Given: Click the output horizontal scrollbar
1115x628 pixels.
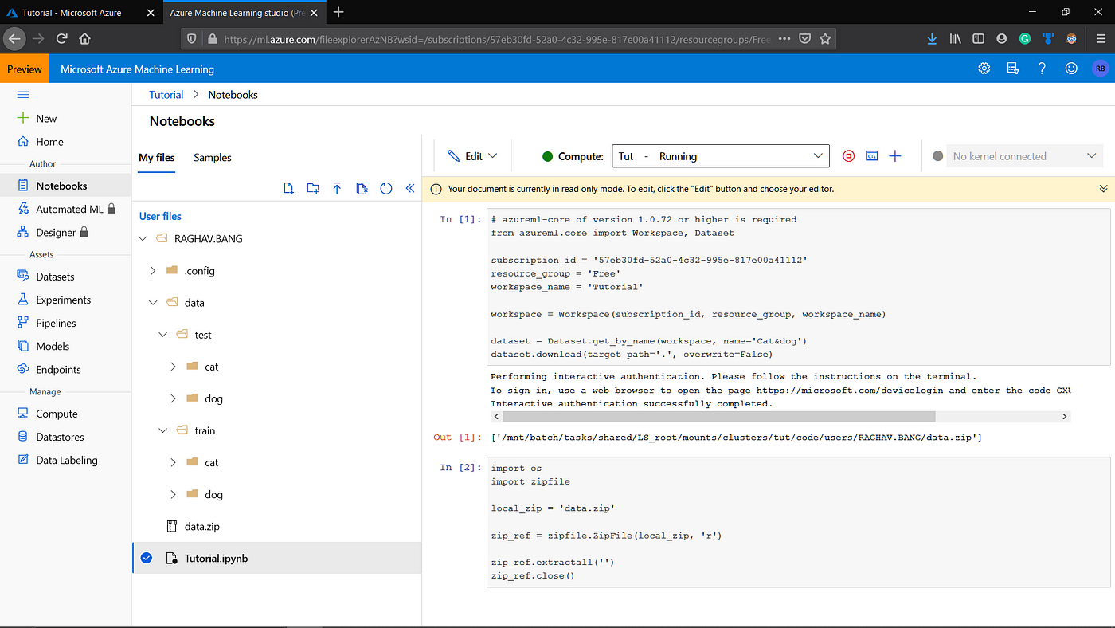Looking at the screenshot, I should [718, 417].
